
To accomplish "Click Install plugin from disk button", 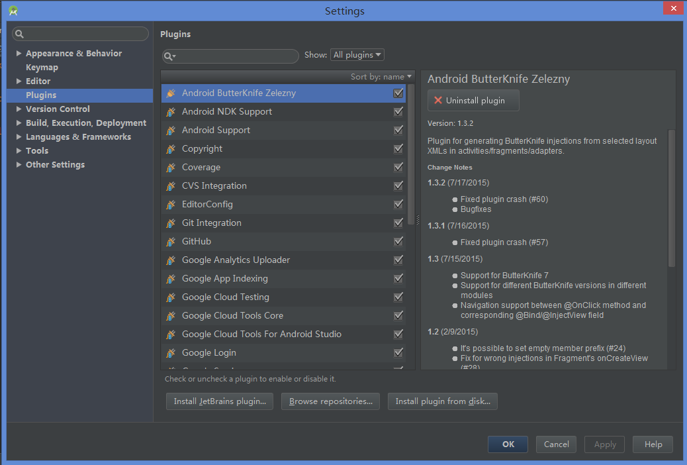I will tap(442, 401).
